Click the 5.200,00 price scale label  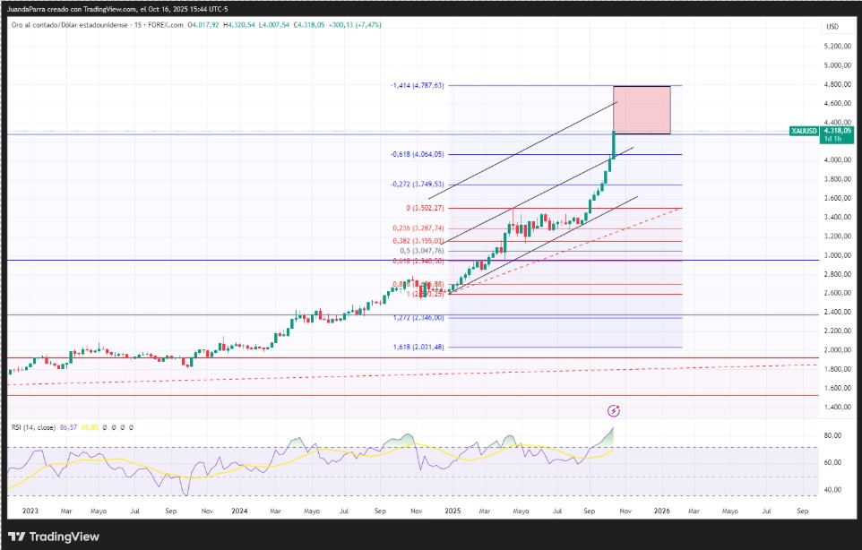point(837,46)
